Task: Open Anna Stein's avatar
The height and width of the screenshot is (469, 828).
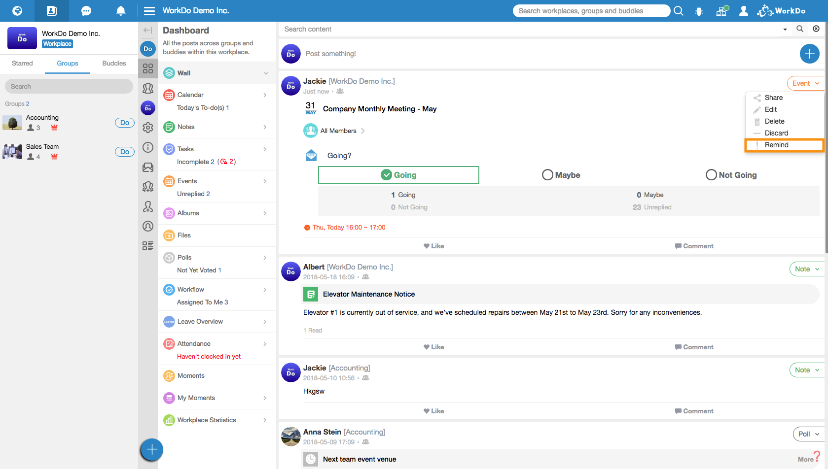Action: 291,436
